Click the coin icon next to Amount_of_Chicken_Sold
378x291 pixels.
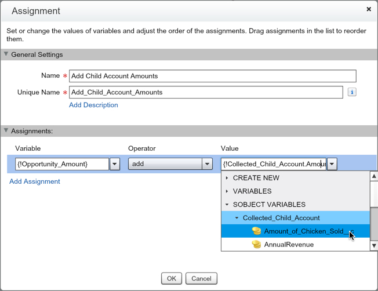click(256, 231)
